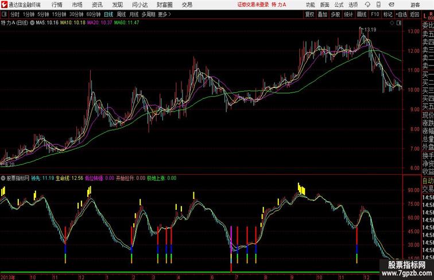Switch to 1分钟 period tab

click(28, 14)
